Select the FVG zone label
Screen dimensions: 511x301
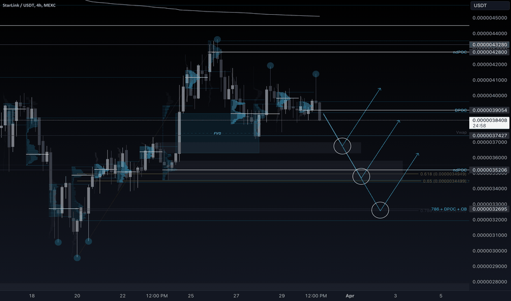point(217,134)
